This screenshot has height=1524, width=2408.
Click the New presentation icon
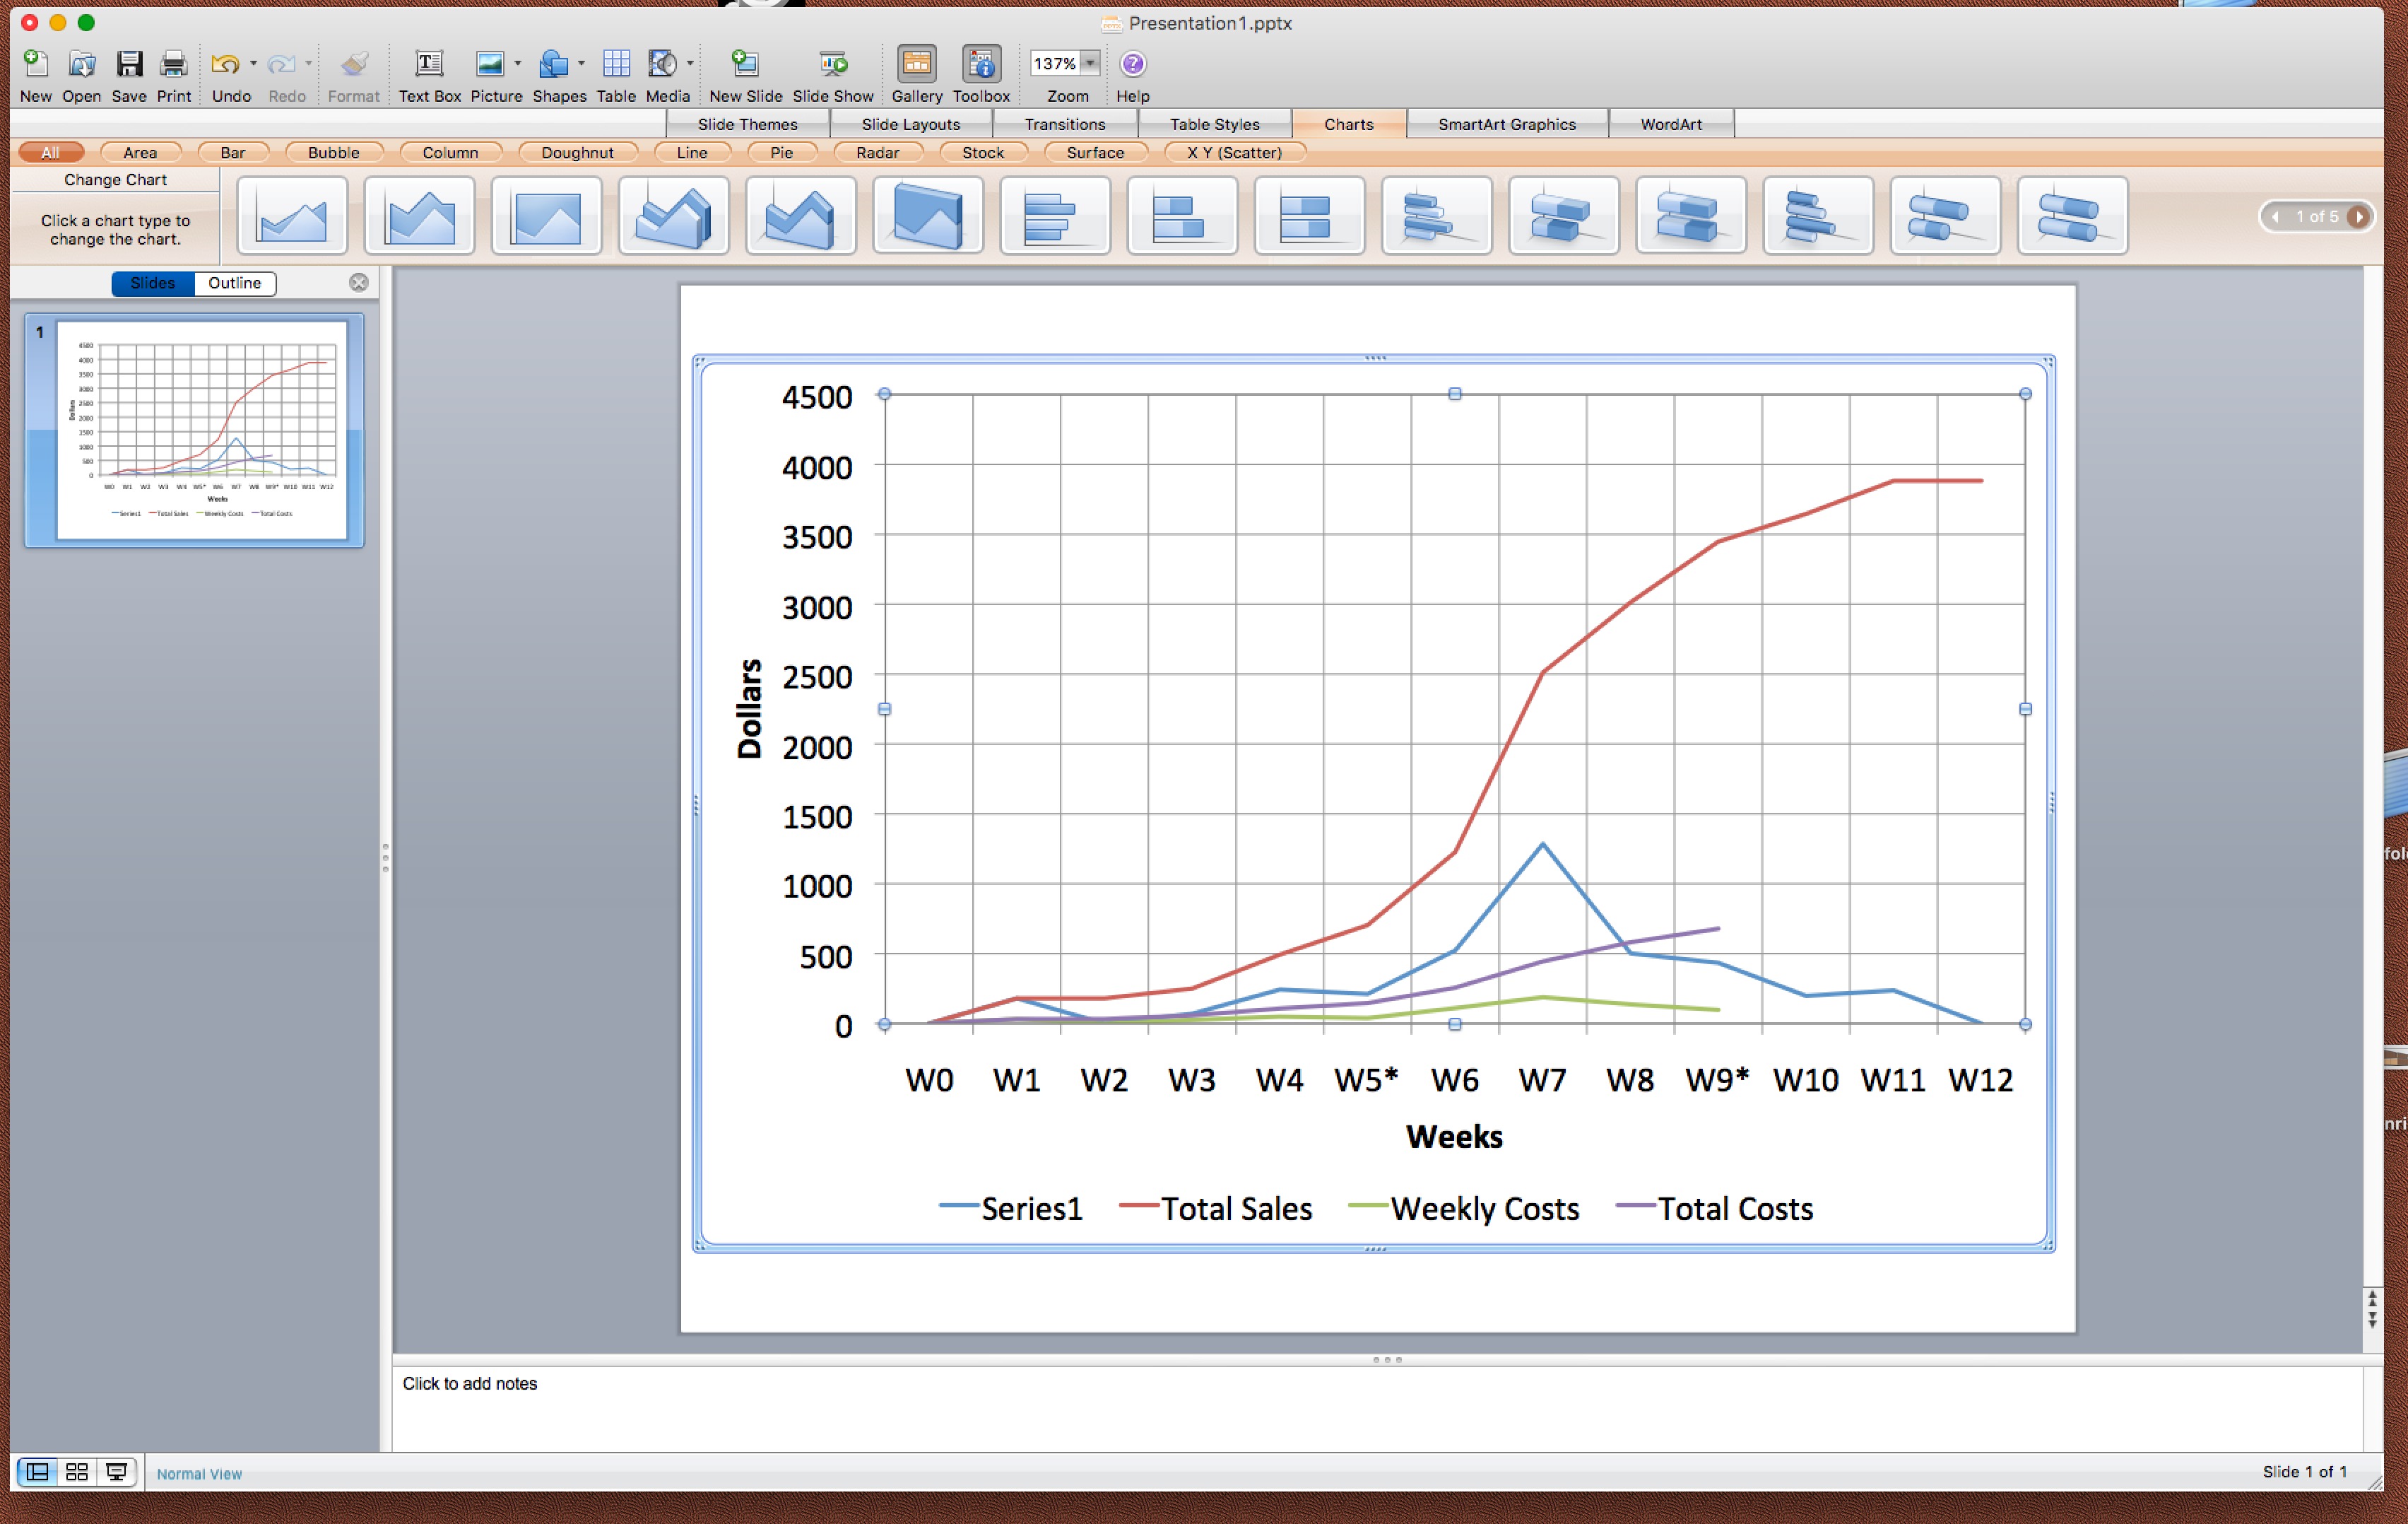[35, 65]
